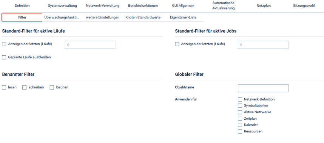Switch to weitere Einstellungen sub-tab
Image resolution: width=324 pixels, height=143 pixels.
[103, 18]
